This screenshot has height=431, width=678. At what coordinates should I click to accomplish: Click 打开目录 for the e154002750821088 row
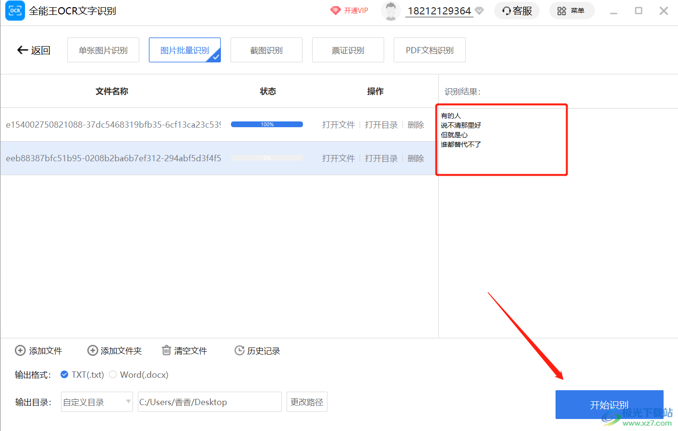(x=381, y=125)
